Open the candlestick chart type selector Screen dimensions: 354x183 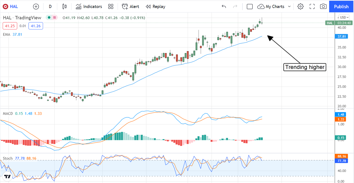coord(65,6)
